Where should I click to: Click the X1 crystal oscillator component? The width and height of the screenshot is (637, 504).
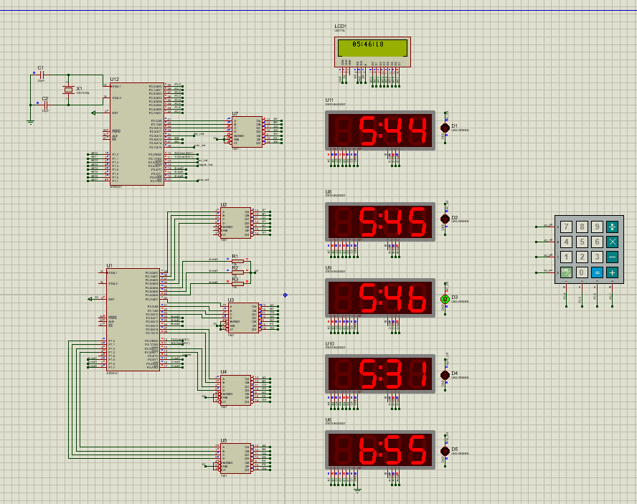(68, 90)
